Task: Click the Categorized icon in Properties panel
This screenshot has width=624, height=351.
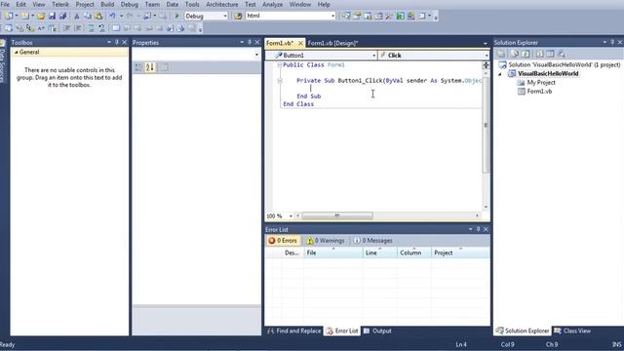Action: (x=138, y=67)
